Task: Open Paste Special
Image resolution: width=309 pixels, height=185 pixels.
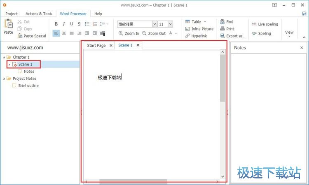Action: point(32,36)
